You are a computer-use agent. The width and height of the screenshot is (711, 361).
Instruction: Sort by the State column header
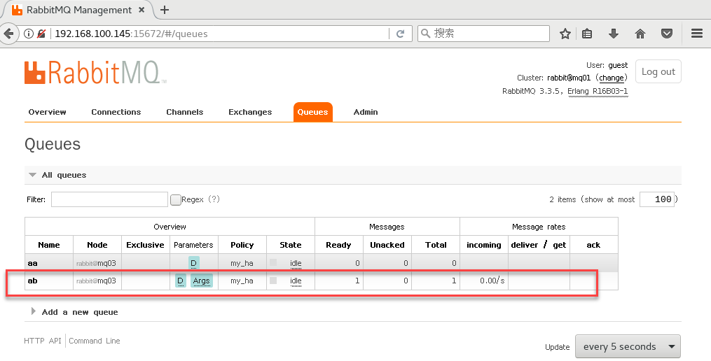click(291, 245)
